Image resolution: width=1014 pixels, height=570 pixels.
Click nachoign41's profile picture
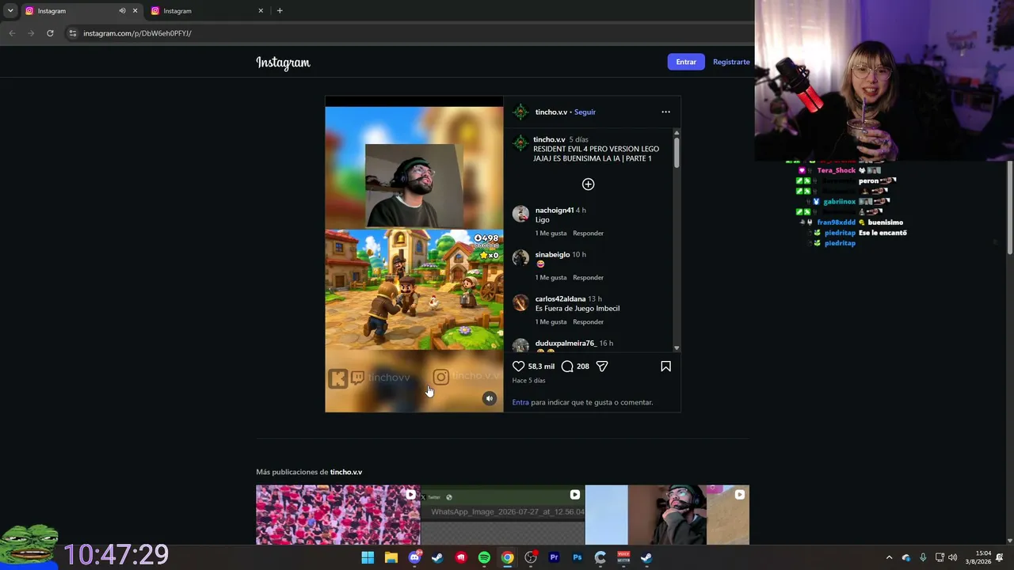click(x=520, y=214)
